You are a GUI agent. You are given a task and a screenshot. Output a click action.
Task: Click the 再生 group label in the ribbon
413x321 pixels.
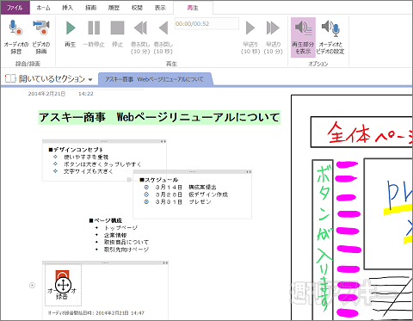point(171,64)
